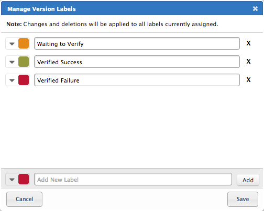Select the red swatch beside Verified Failure
Viewport: 264px width, 211px height.
click(24, 80)
